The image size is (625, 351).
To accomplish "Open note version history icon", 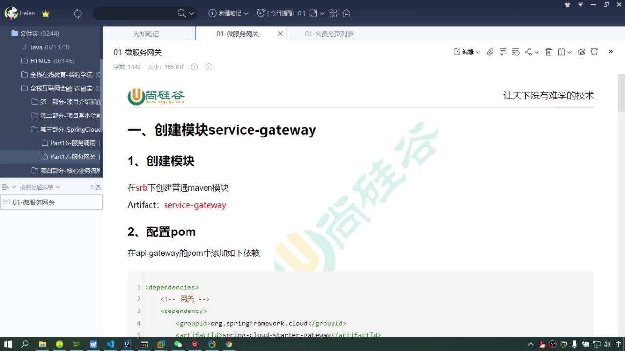I will click(516, 52).
